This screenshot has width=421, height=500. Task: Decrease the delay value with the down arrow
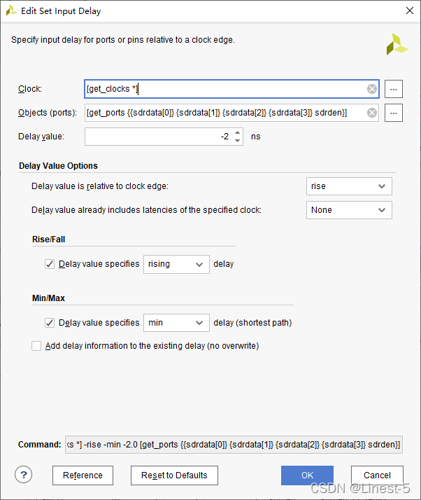point(238,140)
